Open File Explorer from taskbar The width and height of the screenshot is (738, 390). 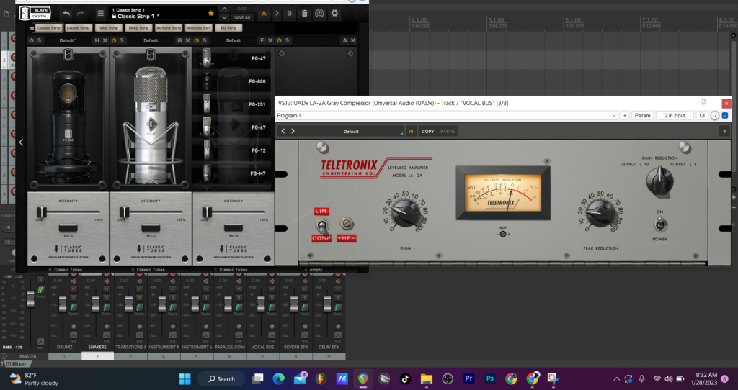click(x=427, y=378)
